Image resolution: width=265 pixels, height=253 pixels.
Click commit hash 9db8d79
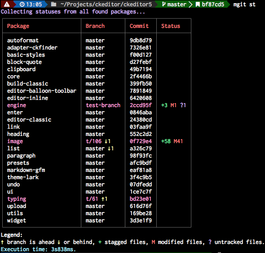click(141, 41)
